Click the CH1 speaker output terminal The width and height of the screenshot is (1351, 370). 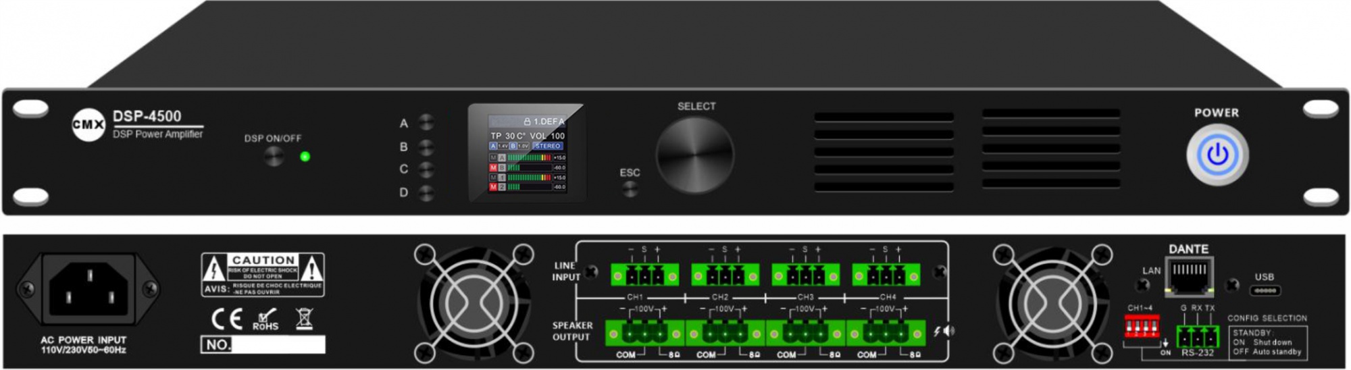coord(644,333)
